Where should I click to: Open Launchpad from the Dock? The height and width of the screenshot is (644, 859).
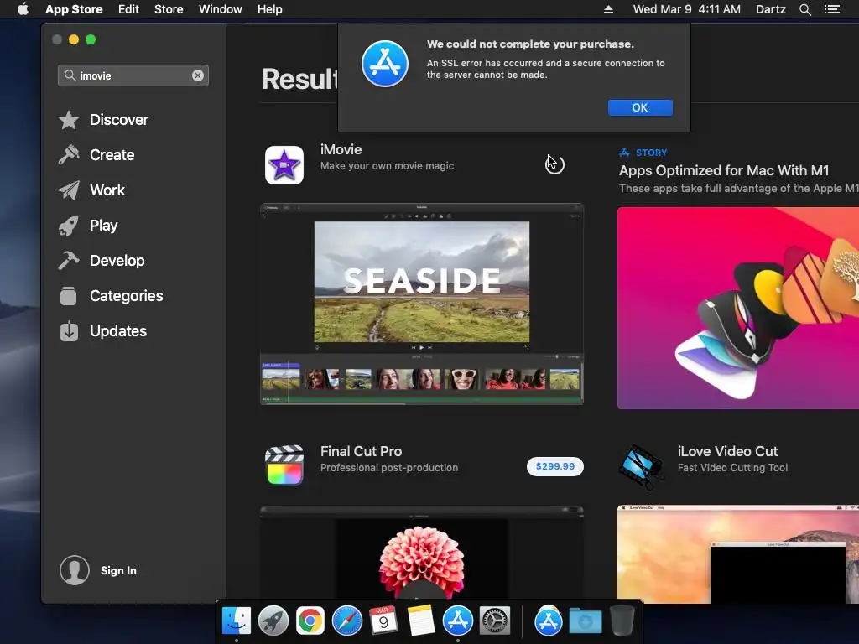coord(273,621)
